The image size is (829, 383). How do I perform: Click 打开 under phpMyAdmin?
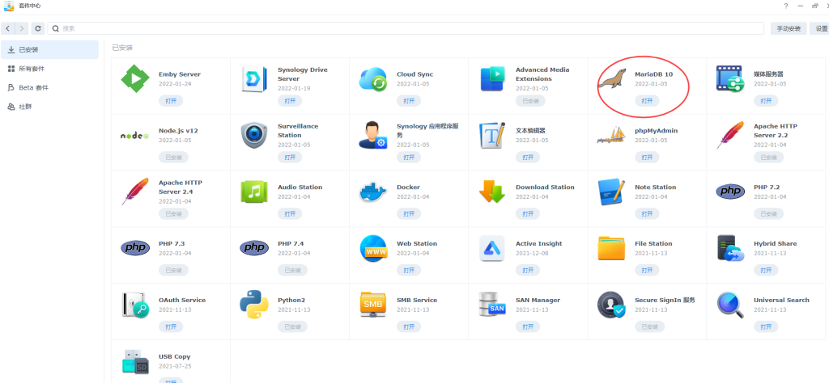(x=647, y=158)
